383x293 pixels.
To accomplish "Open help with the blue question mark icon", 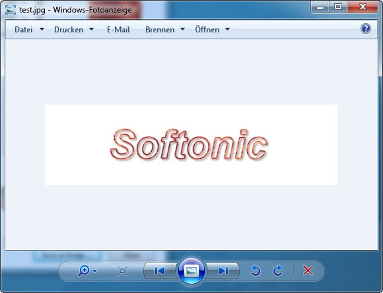I will coord(366,29).
